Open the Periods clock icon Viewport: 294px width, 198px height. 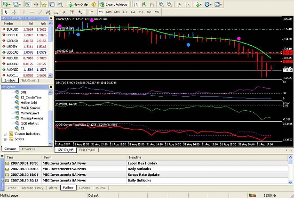click(207, 4)
